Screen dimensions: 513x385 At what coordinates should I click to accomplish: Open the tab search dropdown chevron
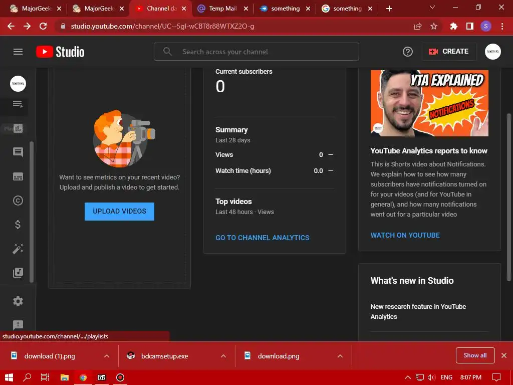tap(432, 7)
